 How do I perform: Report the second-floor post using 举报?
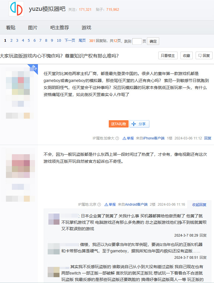tap(110, 205)
